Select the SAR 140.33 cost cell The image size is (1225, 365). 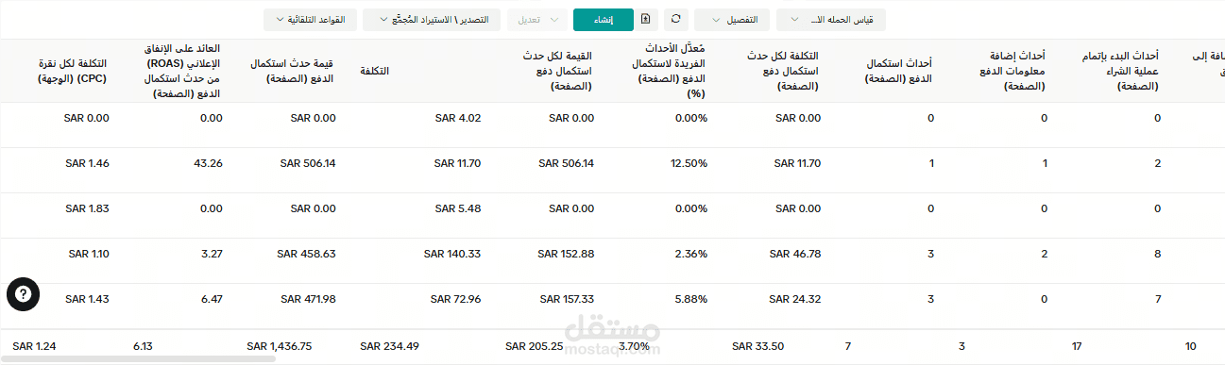pyautogui.click(x=452, y=254)
